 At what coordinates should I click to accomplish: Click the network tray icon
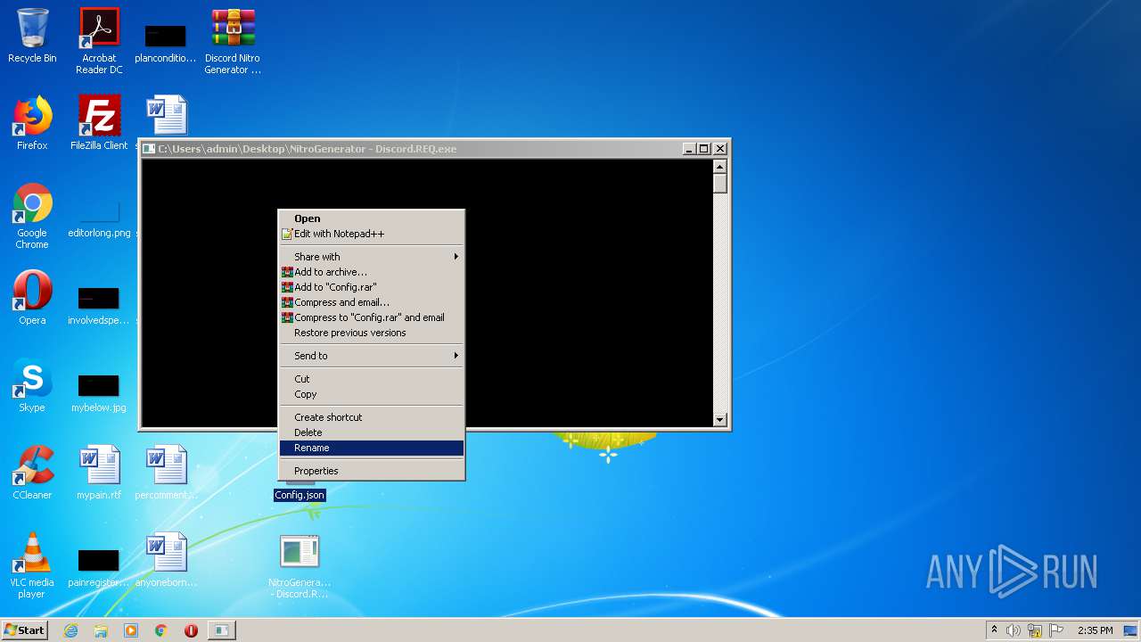click(1035, 630)
